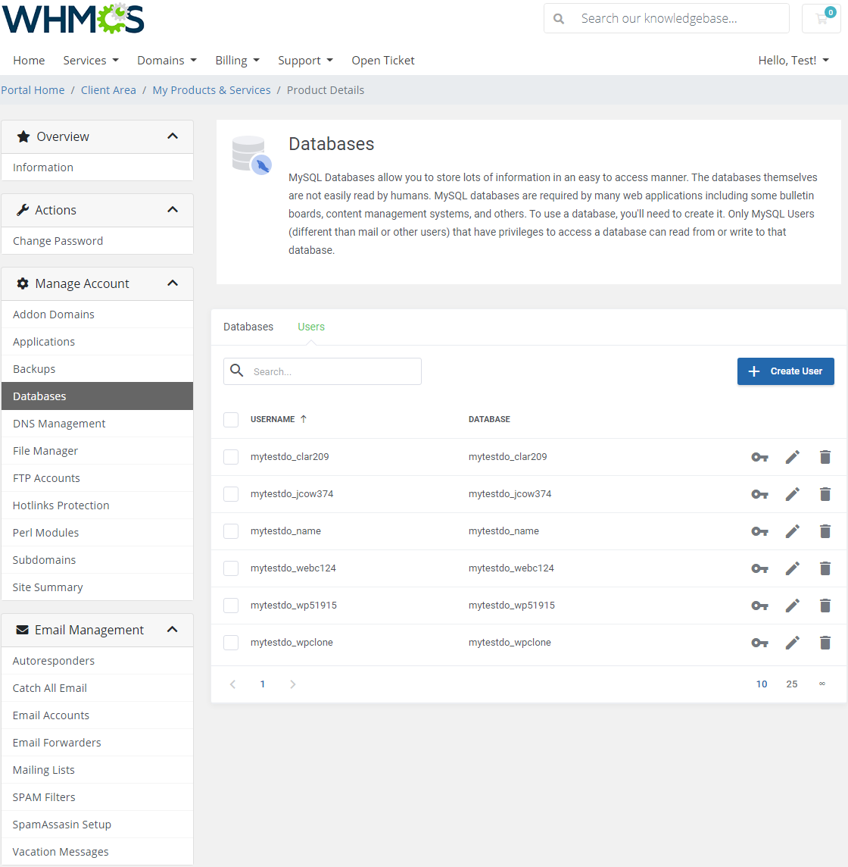Open Addon Domains in the sidebar

point(97,314)
